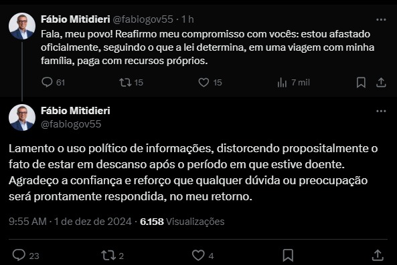Image resolution: width=397 pixels, height=265 pixels.
Task: Bookmark the first tweet about viagem
Action: [361, 82]
